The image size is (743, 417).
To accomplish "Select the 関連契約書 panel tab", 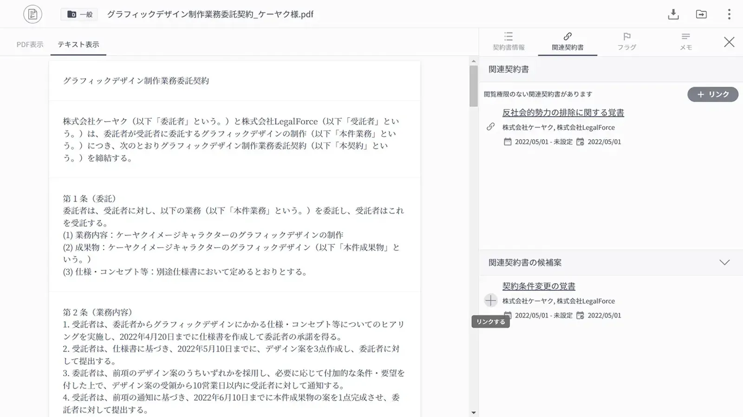I will pos(567,41).
